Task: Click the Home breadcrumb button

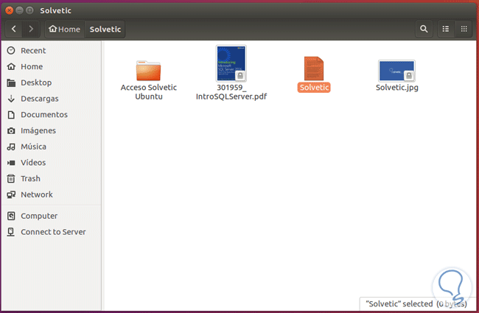Action: [64, 29]
